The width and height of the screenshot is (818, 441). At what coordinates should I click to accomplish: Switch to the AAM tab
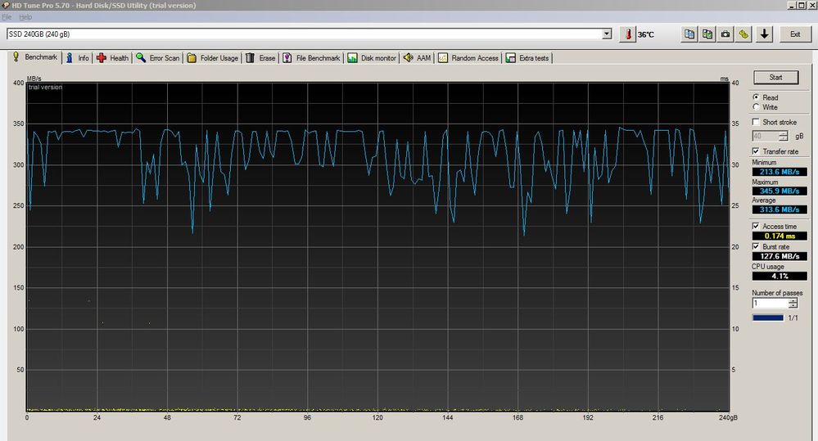coord(417,58)
